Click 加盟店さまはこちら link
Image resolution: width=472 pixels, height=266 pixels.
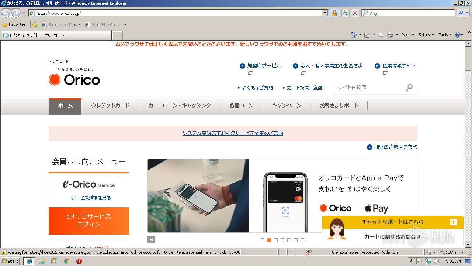[x=396, y=147]
